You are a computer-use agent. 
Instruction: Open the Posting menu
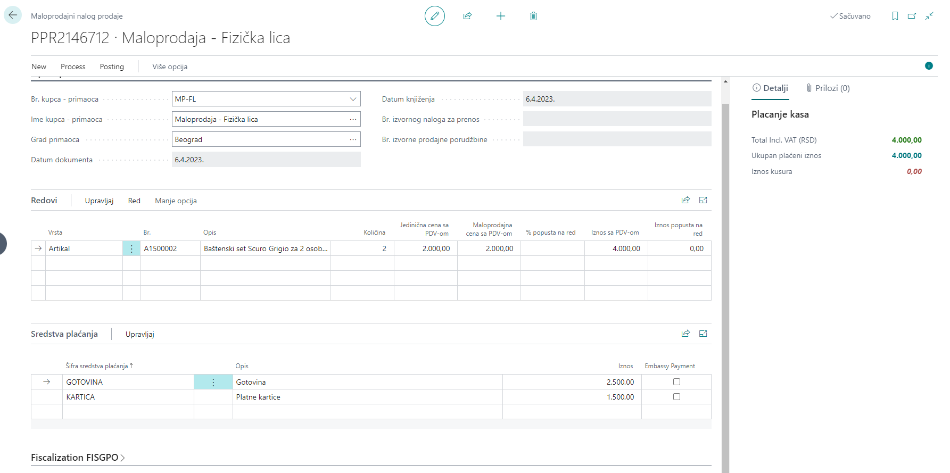[x=112, y=67]
